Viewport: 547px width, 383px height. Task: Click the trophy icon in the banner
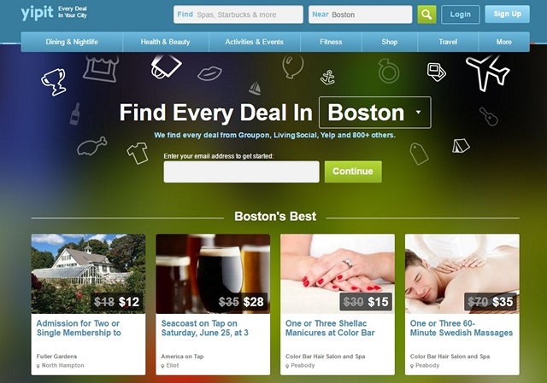(53, 82)
